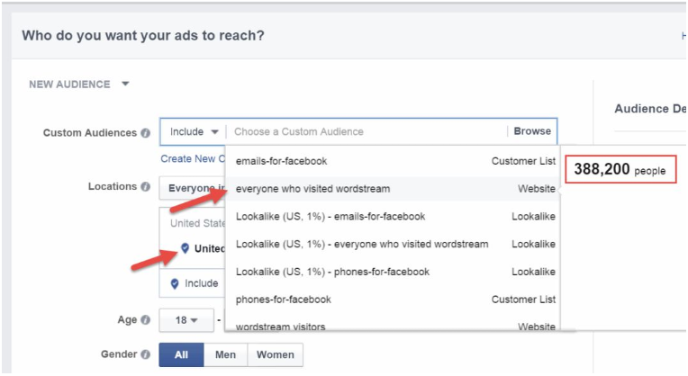Click the Age info icon
The image size is (688, 376).
click(145, 320)
